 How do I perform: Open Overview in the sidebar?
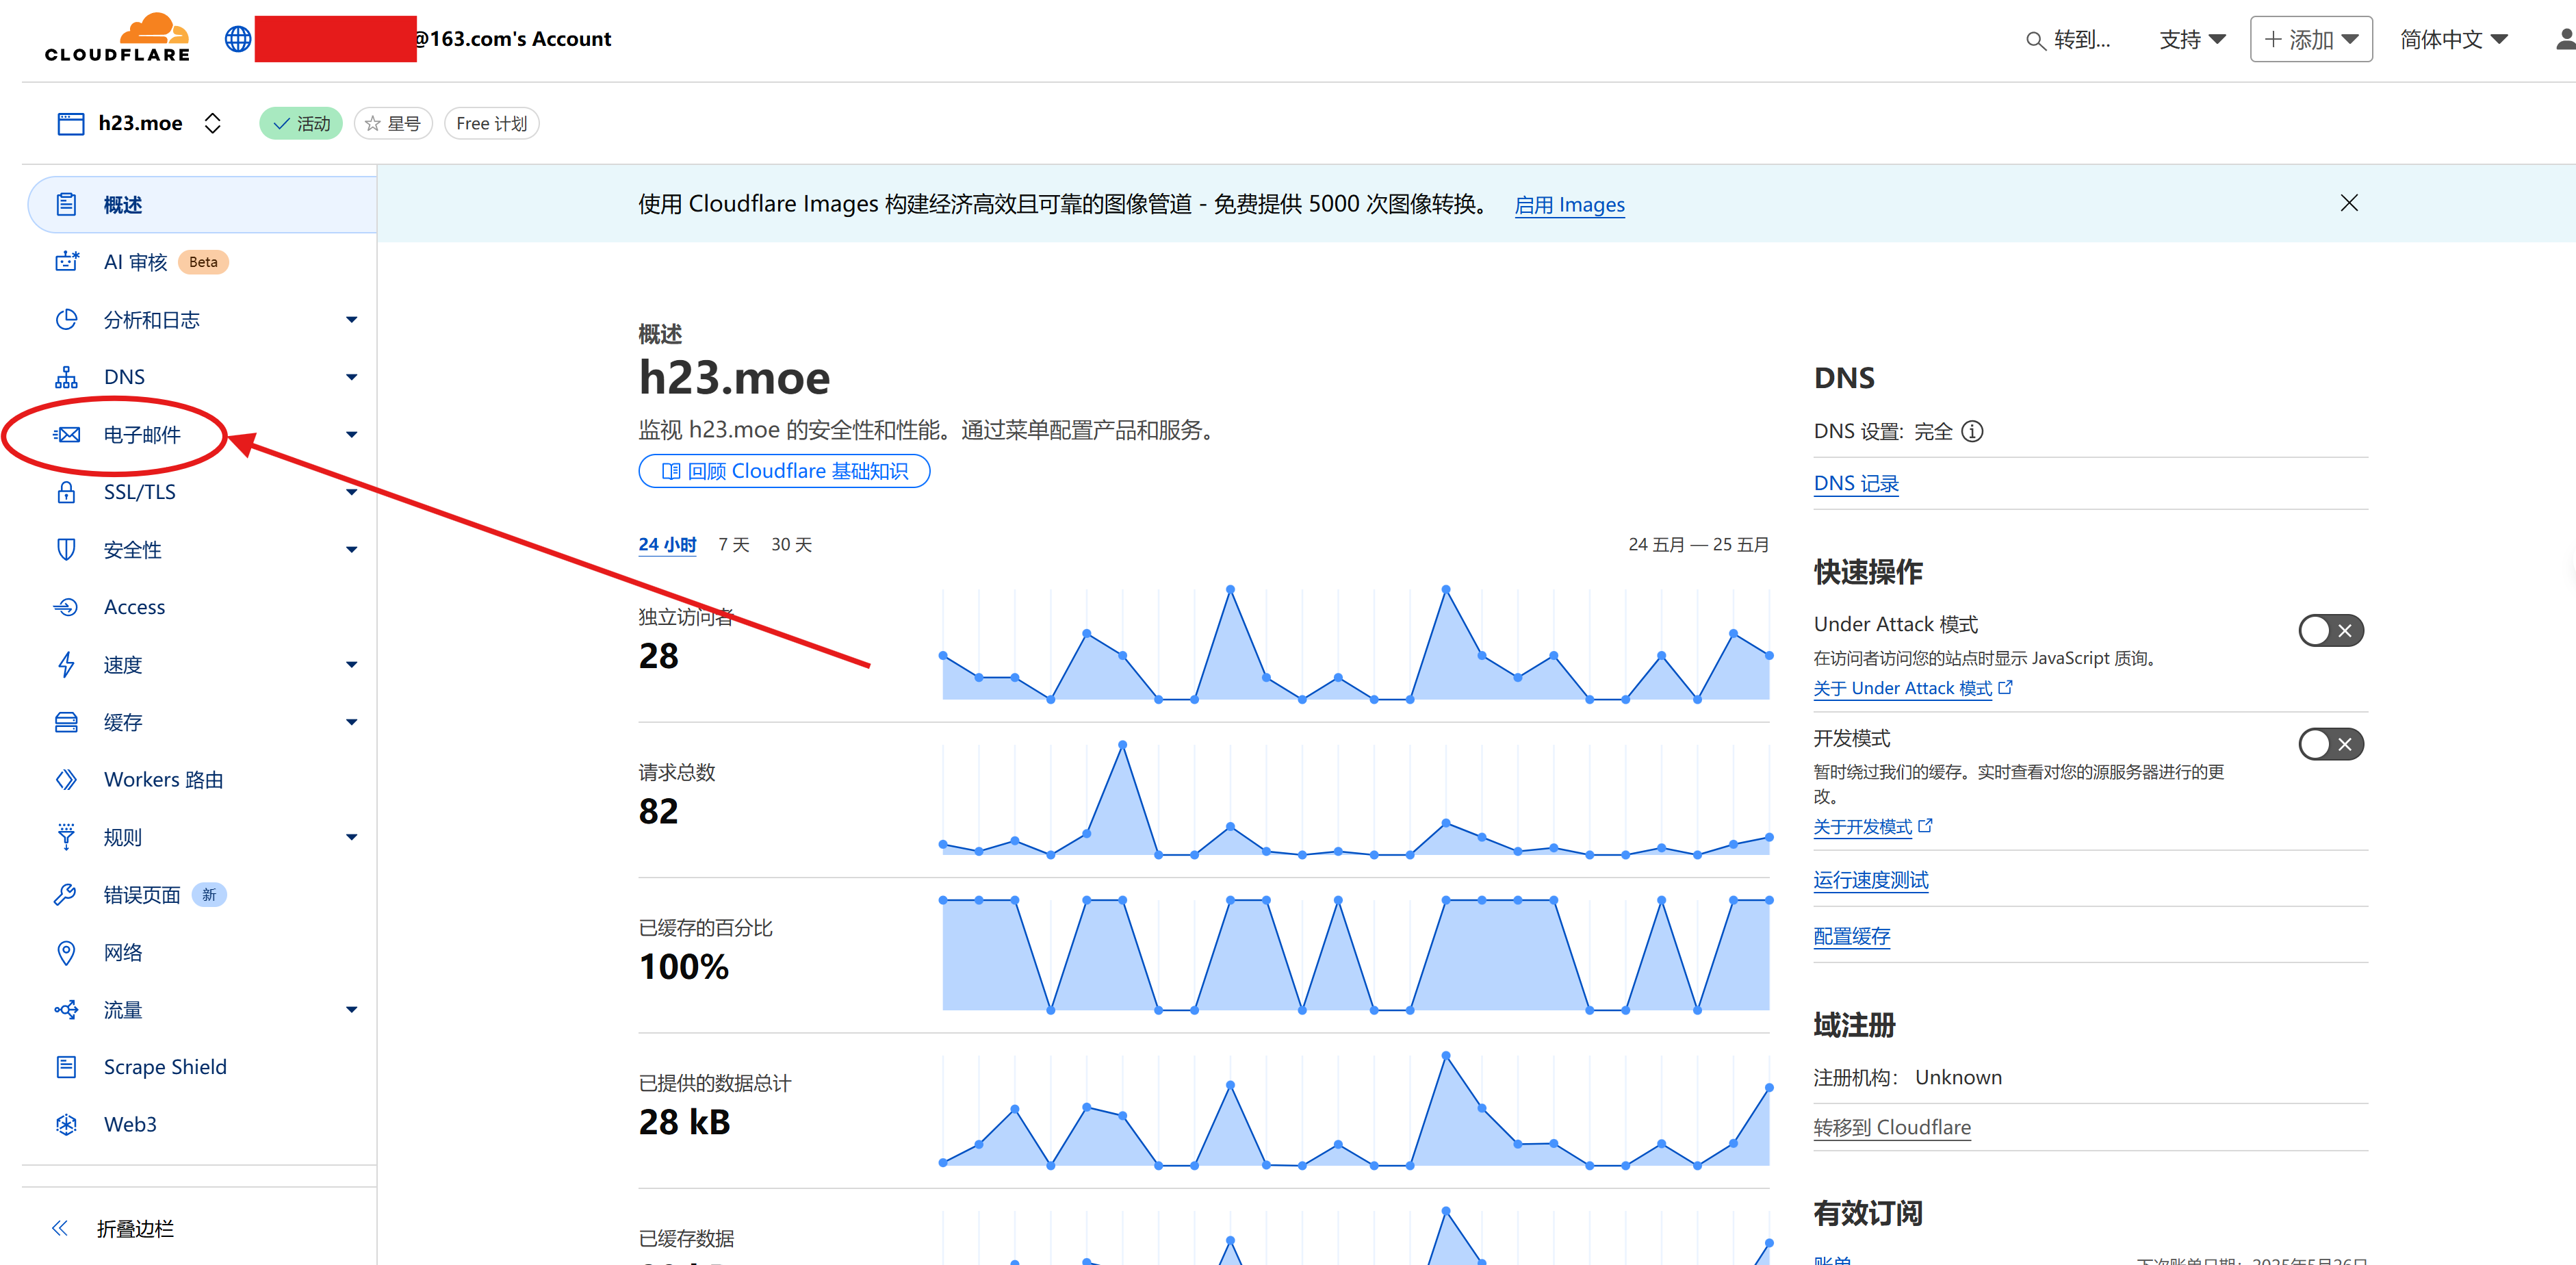tap(203, 205)
